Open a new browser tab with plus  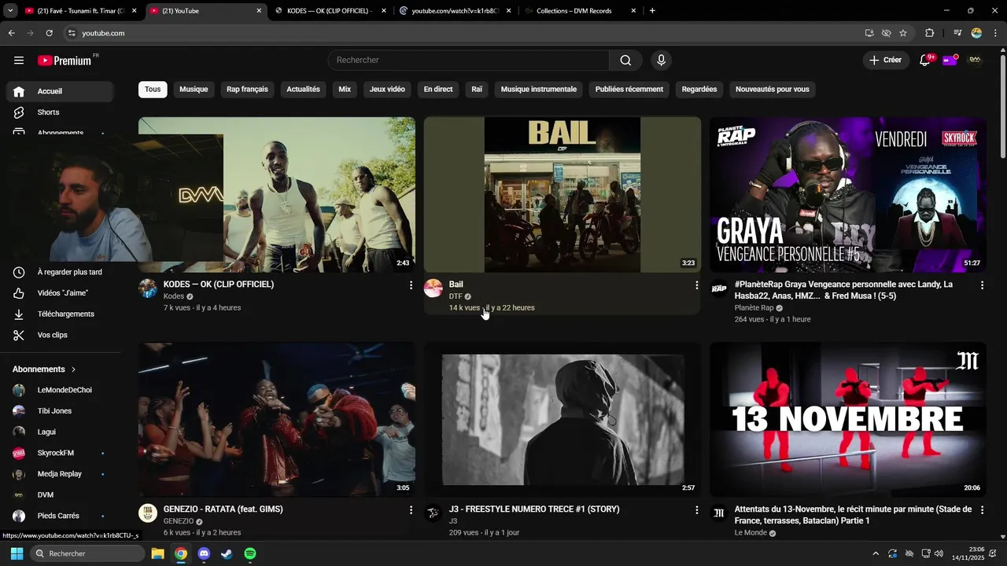[x=652, y=11]
